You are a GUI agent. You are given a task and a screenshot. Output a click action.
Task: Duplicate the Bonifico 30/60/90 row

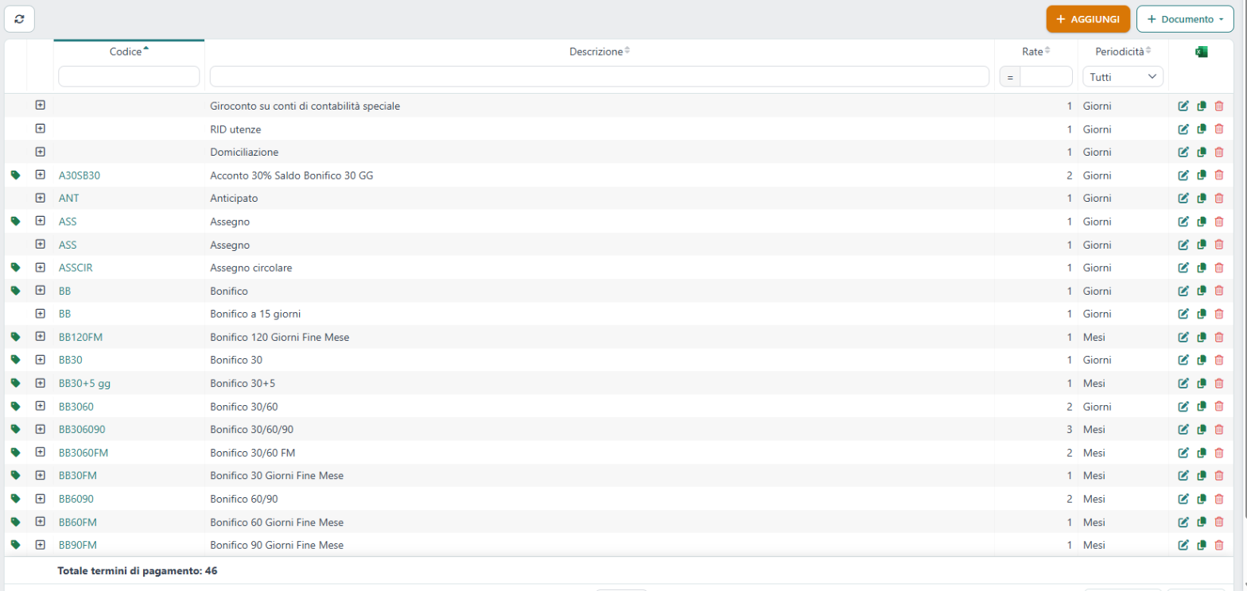pyautogui.click(x=1201, y=429)
